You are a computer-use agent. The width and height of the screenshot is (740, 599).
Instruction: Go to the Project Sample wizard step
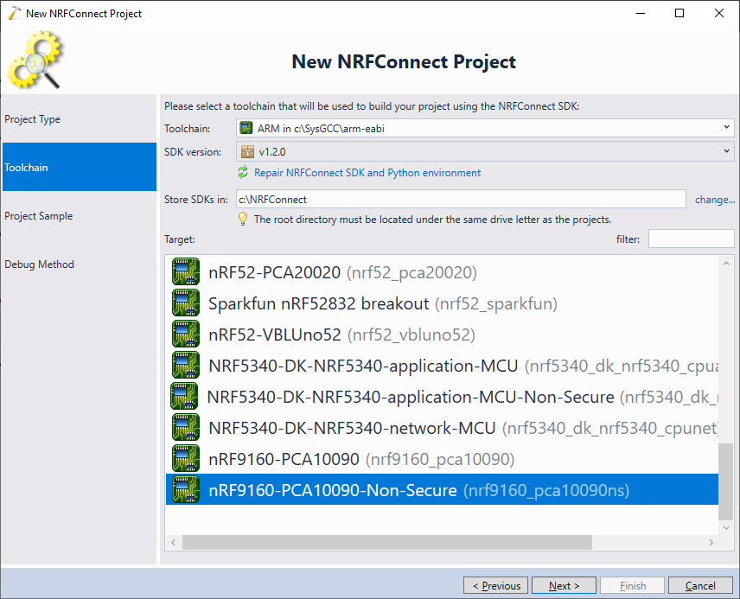point(80,216)
